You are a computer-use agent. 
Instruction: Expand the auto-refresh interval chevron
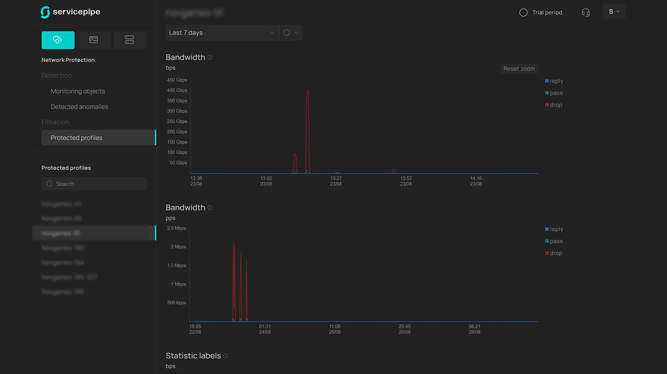(297, 33)
